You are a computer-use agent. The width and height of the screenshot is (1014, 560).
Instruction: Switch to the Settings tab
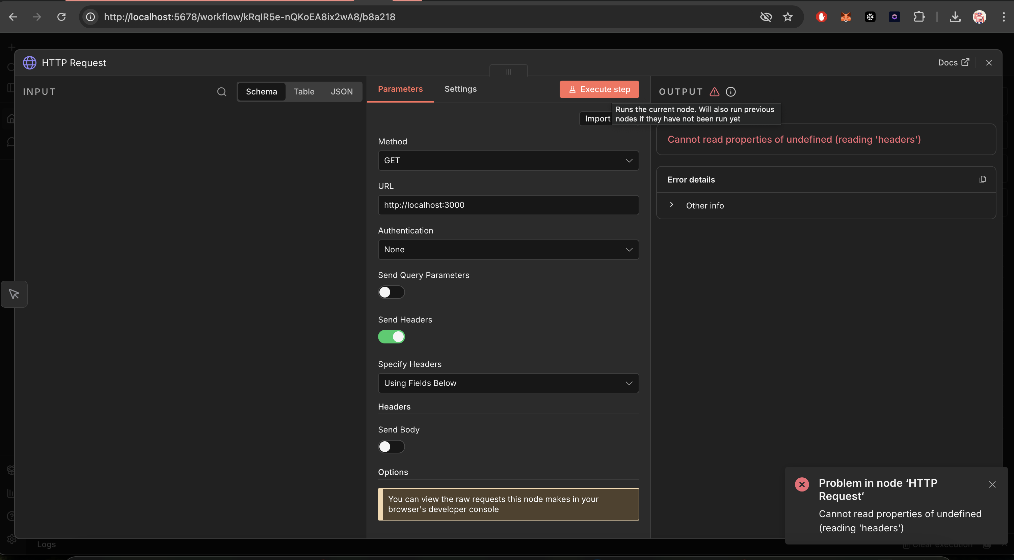click(x=460, y=89)
